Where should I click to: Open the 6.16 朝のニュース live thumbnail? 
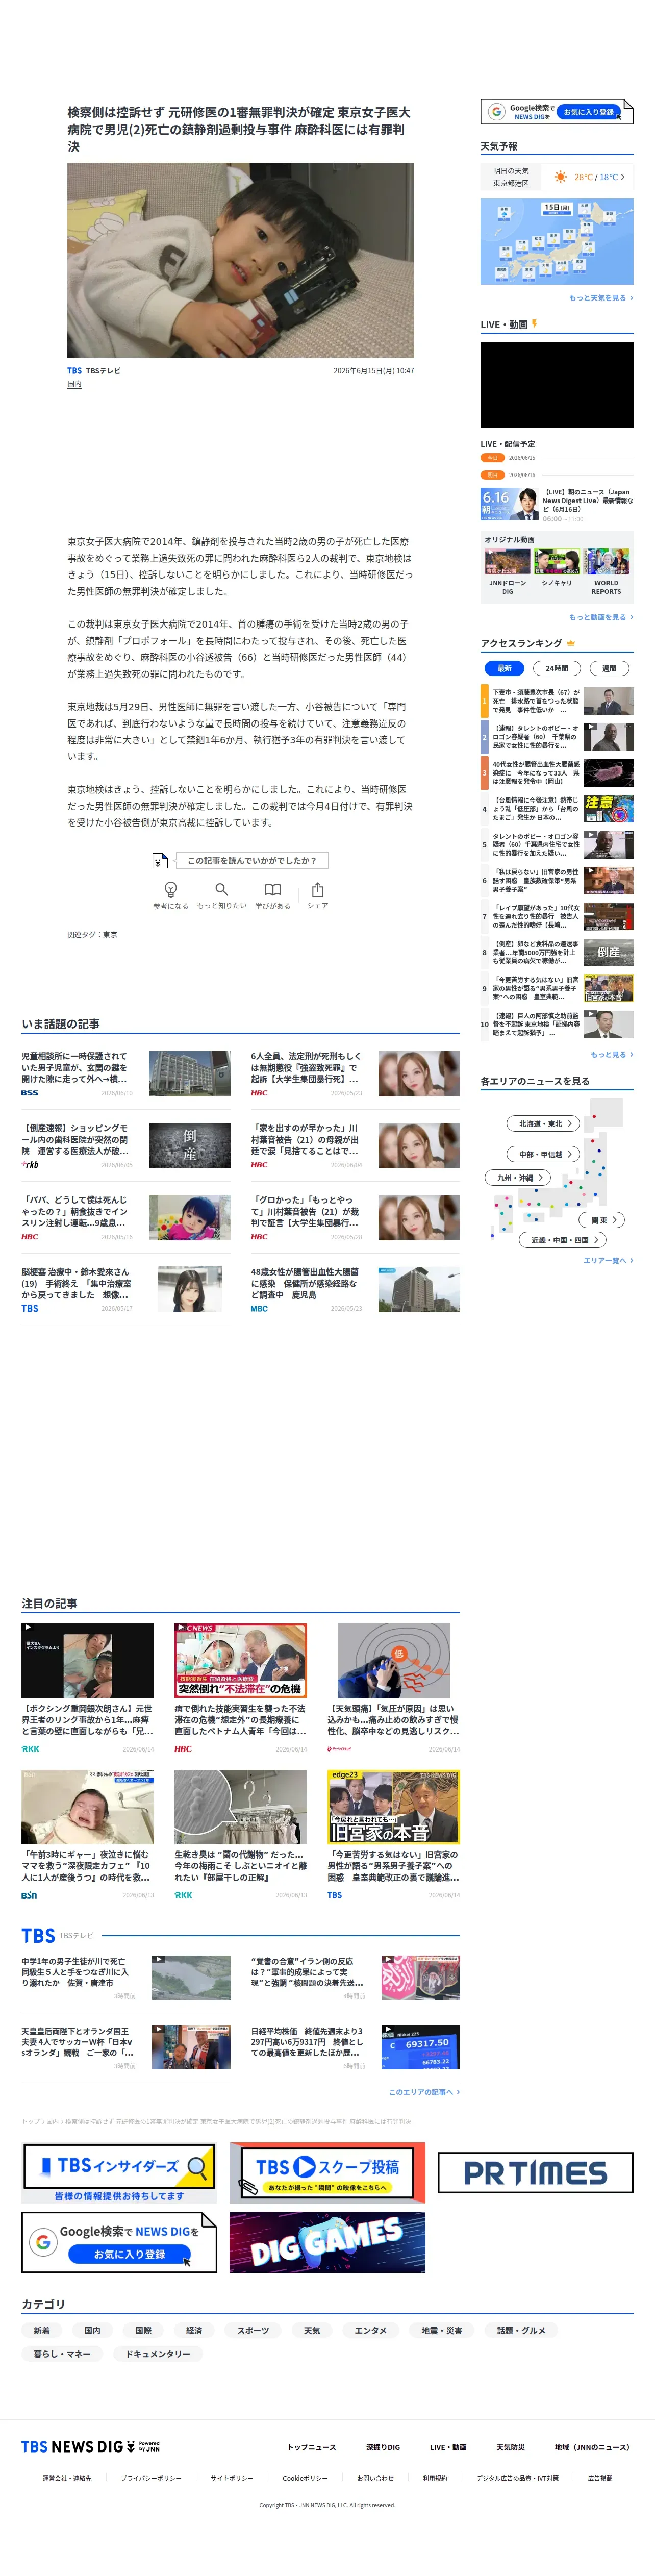(x=509, y=504)
